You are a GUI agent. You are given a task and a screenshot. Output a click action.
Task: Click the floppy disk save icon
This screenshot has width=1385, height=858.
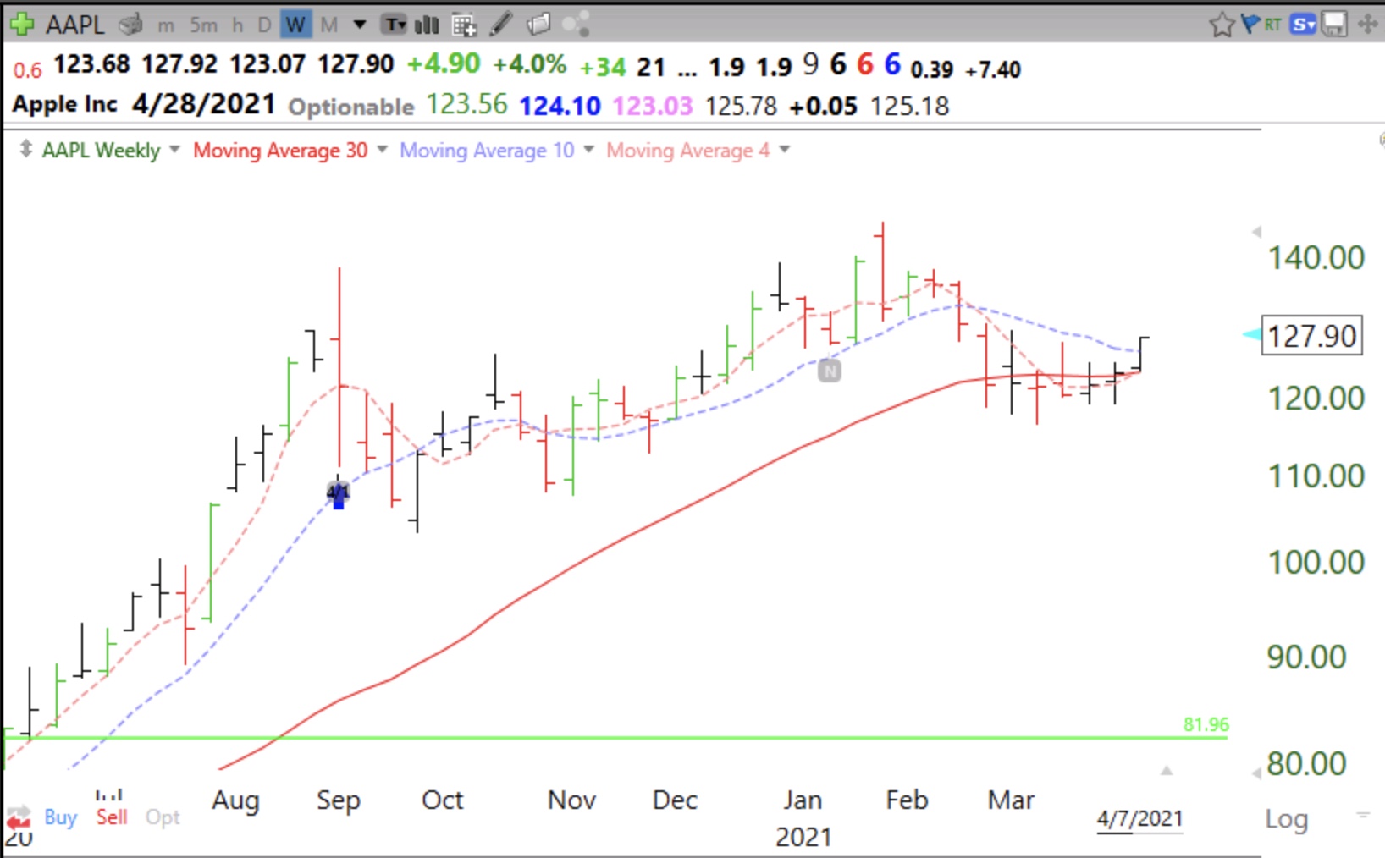[1334, 25]
